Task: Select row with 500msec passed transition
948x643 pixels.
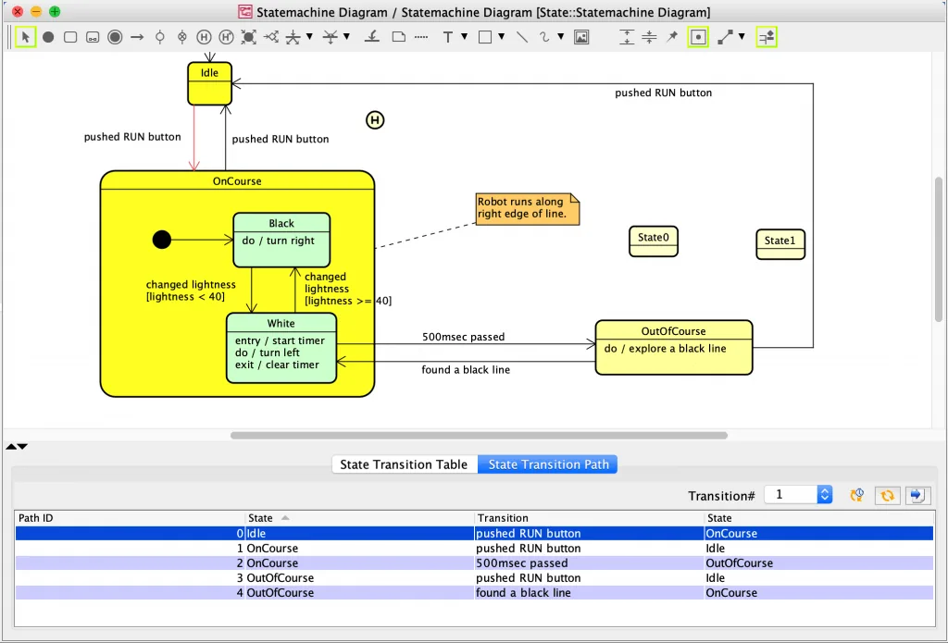Action: (x=474, y=563)
